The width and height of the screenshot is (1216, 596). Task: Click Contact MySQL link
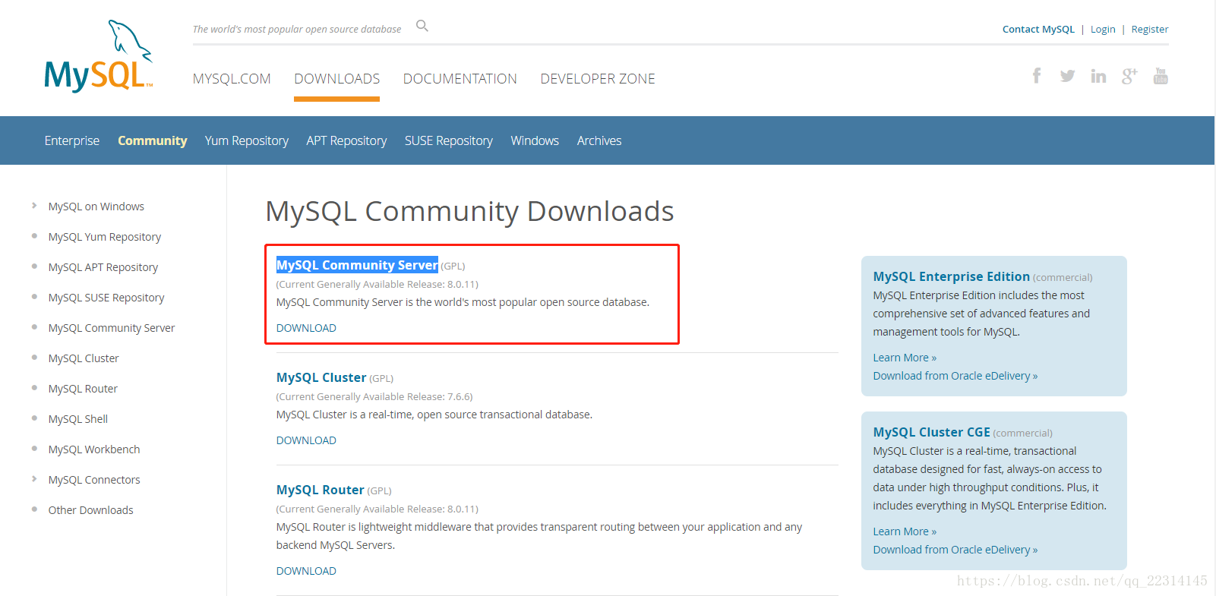(1038, 30)
